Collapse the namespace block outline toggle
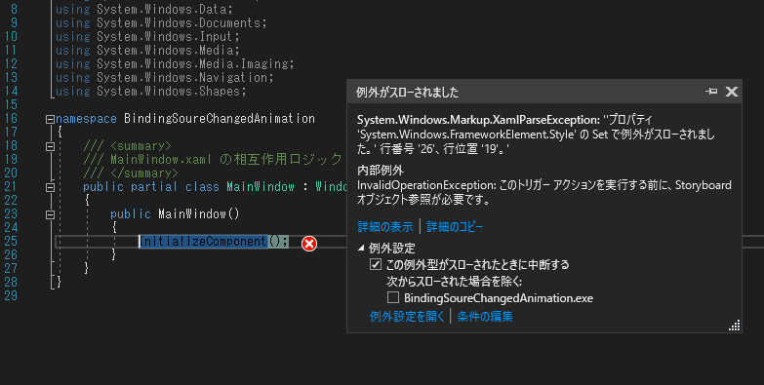764x385 pixels. pos(50,119)
